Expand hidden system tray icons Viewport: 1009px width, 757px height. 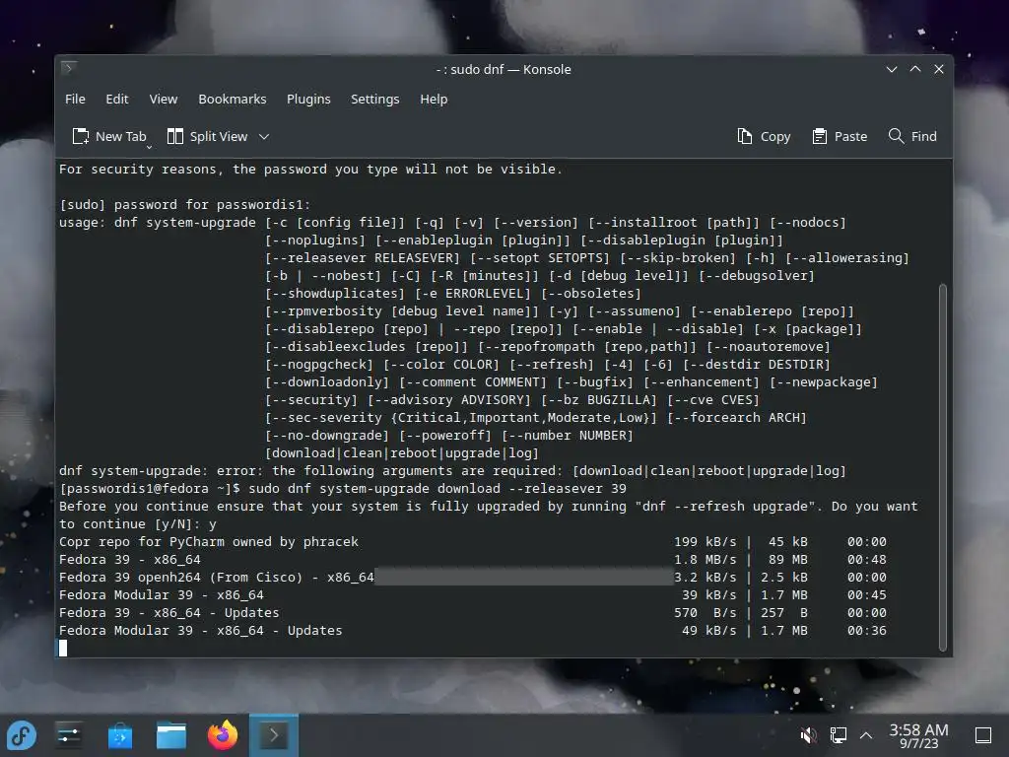click(866, 735)
